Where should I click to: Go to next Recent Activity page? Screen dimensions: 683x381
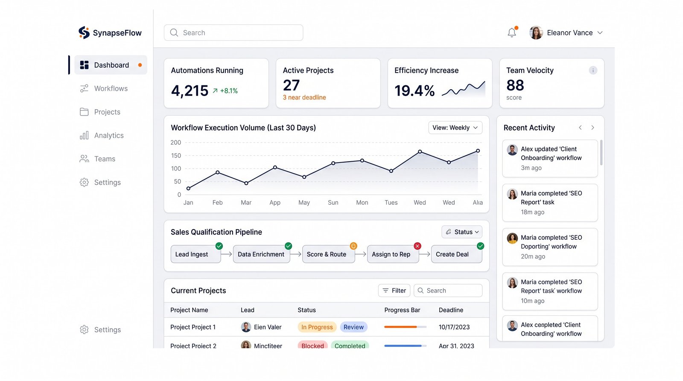tap(593, 128)
